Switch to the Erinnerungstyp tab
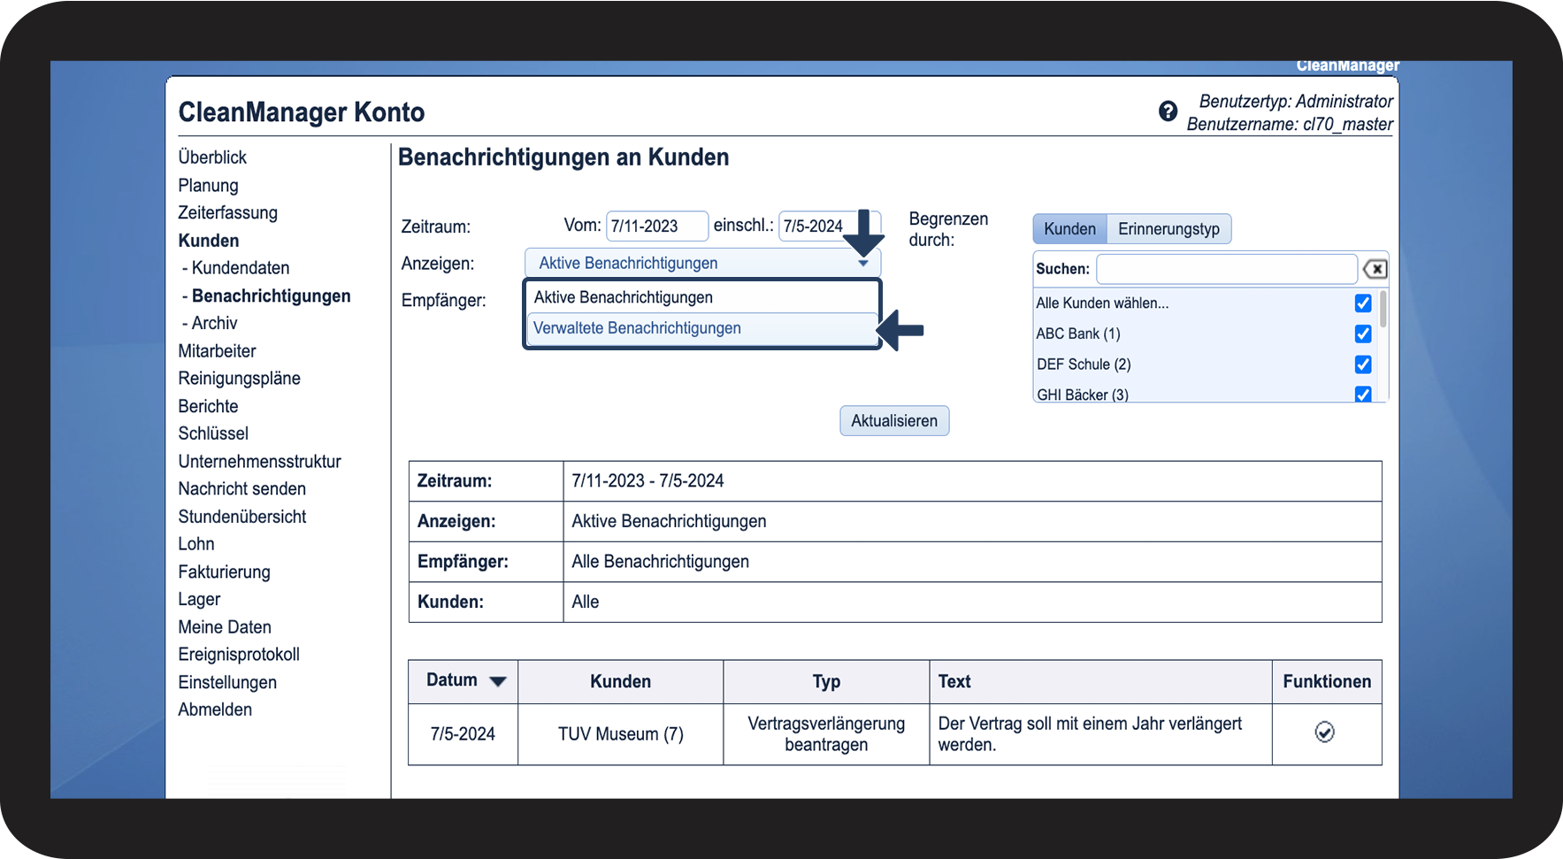1563x859 pixels. pos(1168,229)
